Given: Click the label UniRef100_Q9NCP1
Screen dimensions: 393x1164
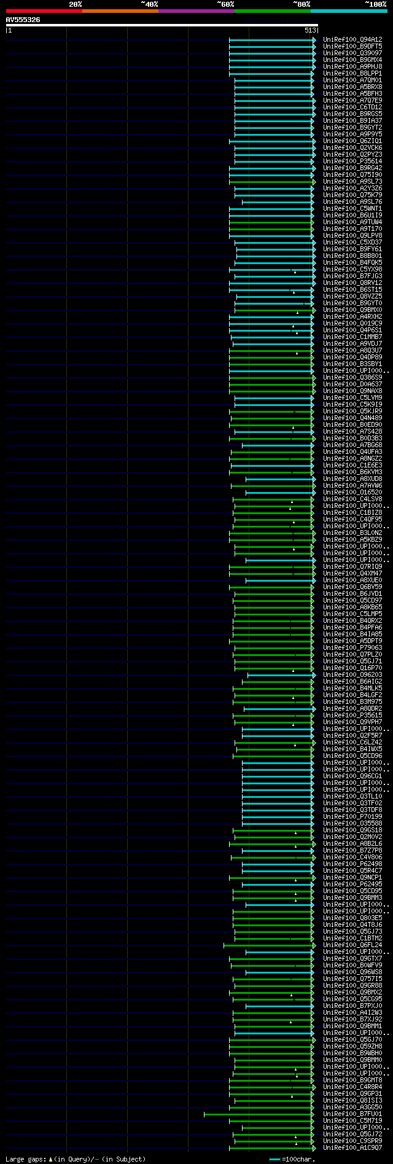Looking at the screenshot, I should point(352,878).
